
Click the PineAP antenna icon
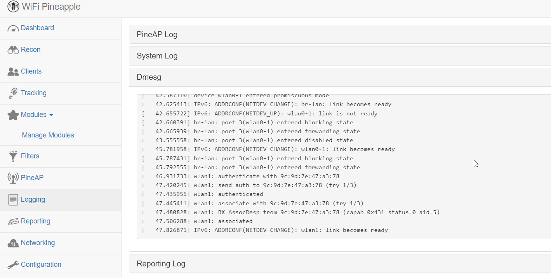(13, 178)
